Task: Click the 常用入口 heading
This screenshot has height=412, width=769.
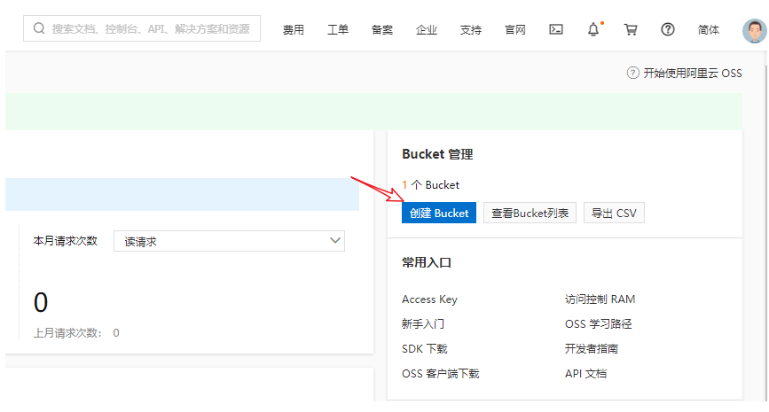Action: [x=426, y=262]
